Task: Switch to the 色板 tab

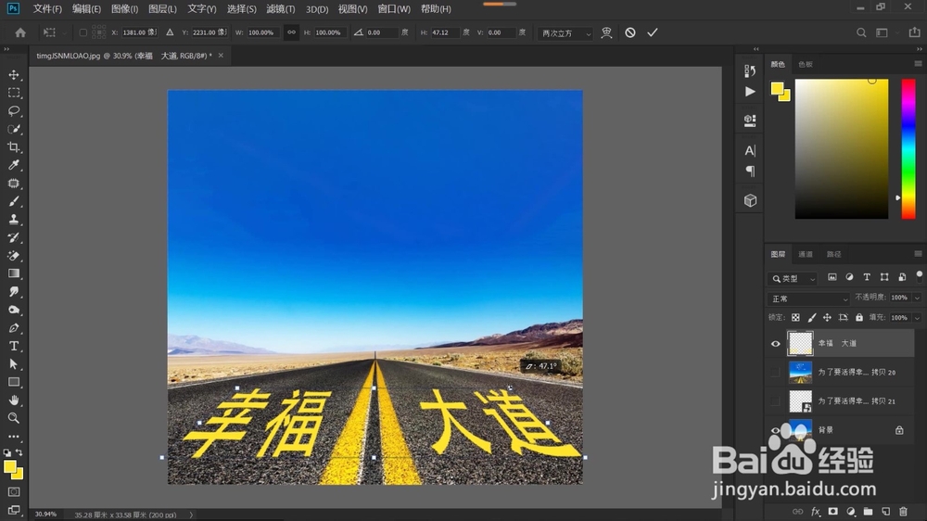Action: coord(806,65)
